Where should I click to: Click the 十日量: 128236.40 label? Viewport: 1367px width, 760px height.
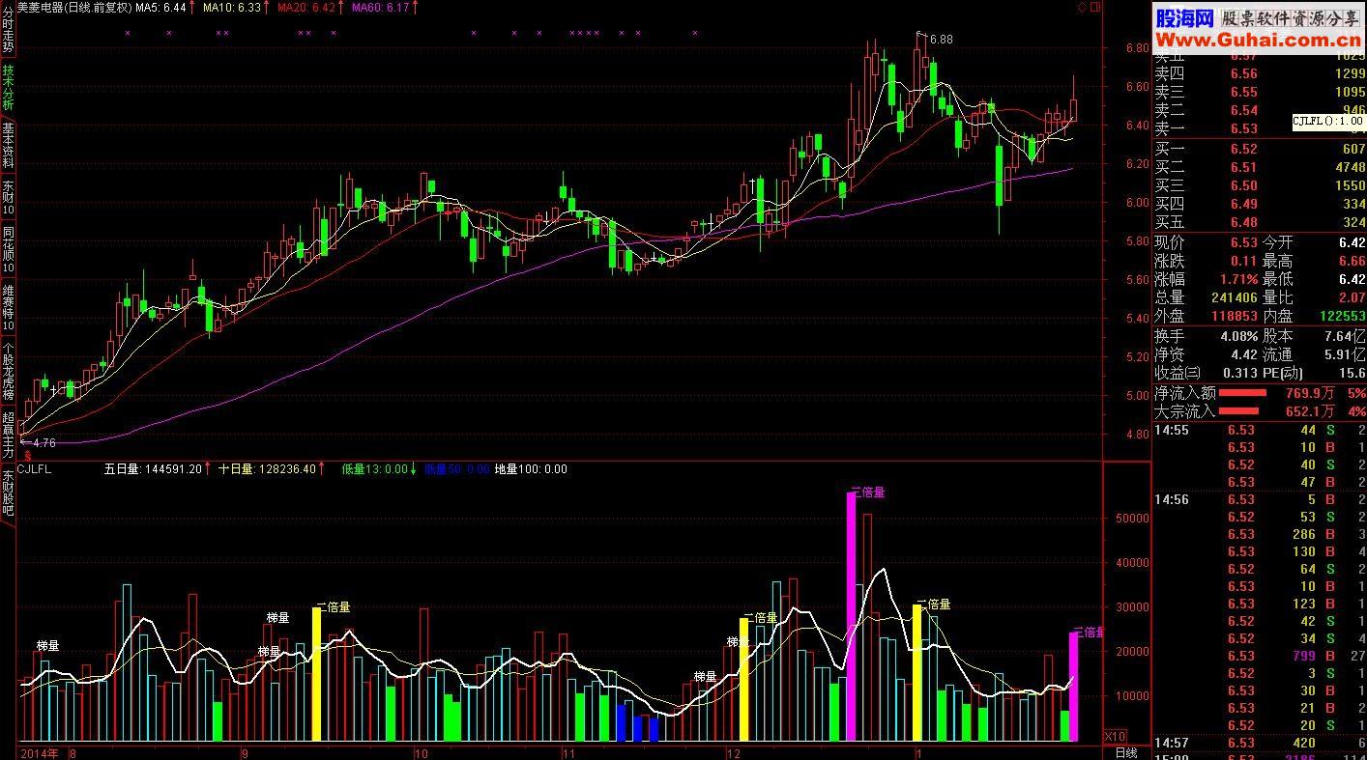[267, 469]
